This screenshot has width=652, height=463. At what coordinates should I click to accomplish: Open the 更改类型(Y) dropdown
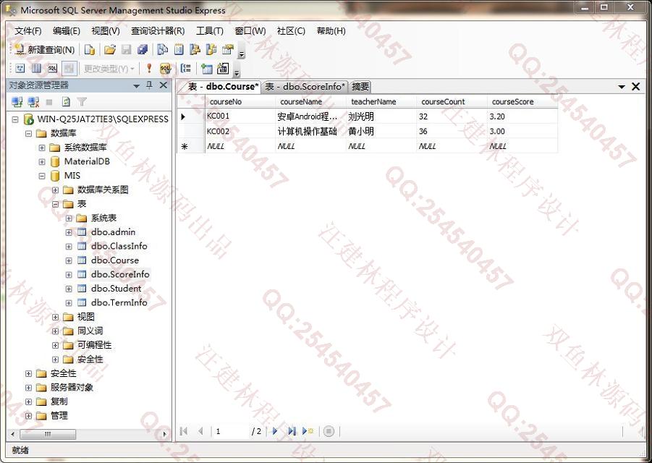tap(109, 69)
